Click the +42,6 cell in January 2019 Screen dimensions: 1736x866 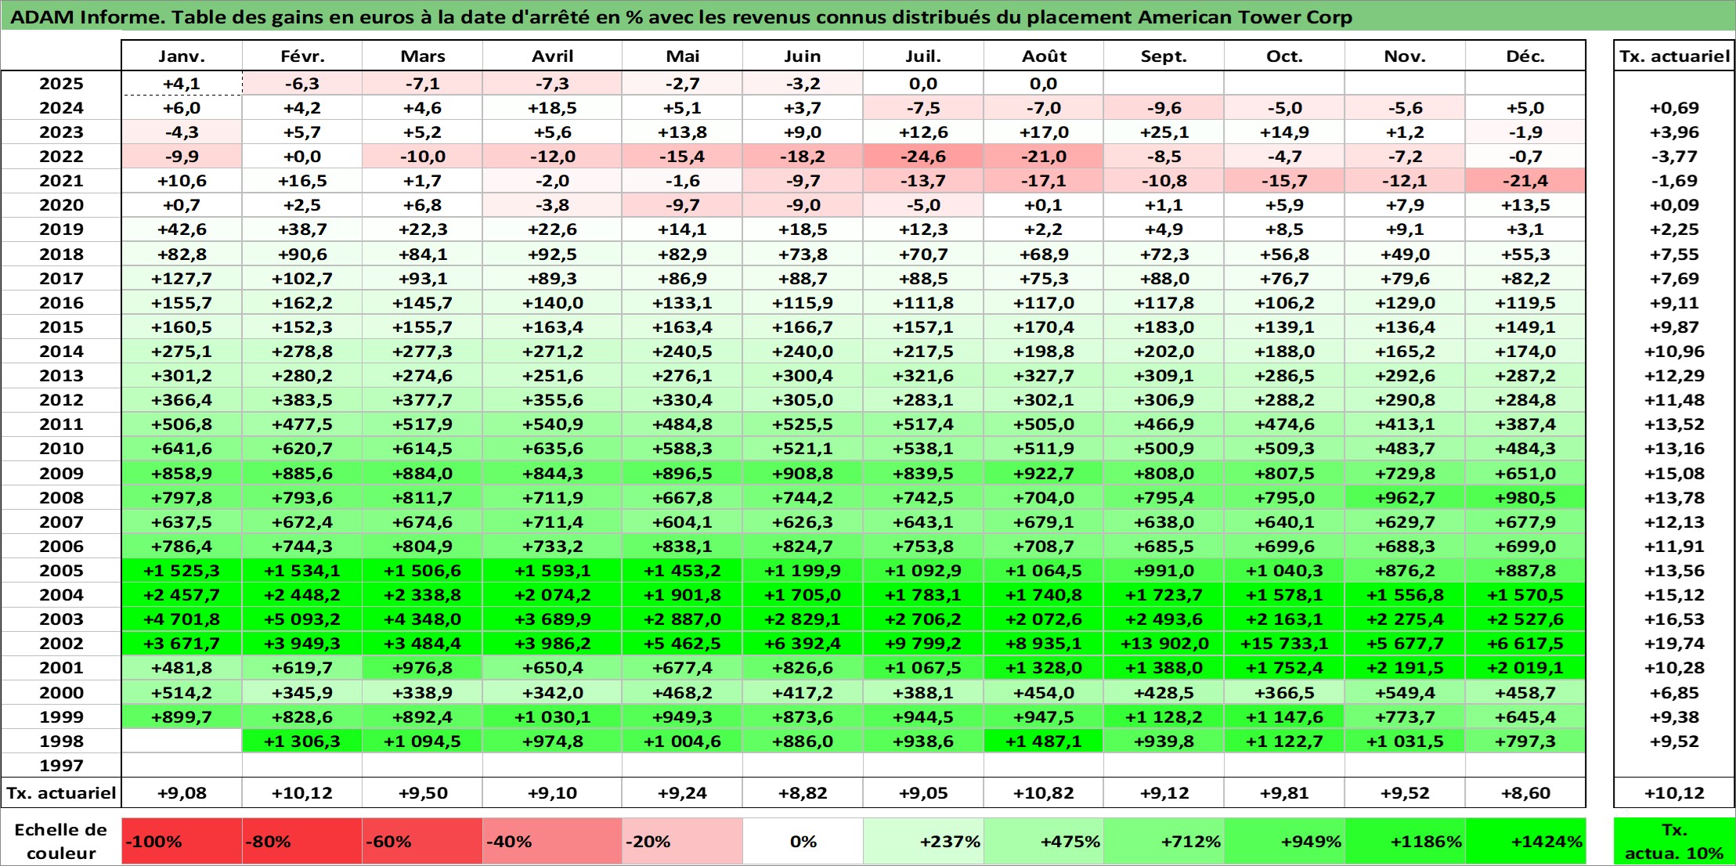tap(182, 229)
